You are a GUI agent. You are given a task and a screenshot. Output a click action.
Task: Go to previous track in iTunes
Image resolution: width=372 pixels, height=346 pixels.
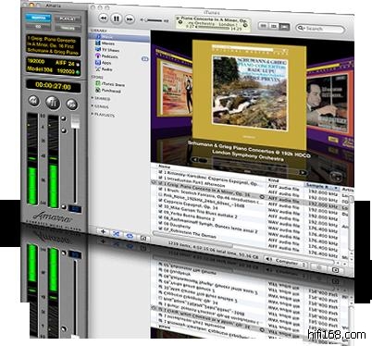click(x=104, y=19)
